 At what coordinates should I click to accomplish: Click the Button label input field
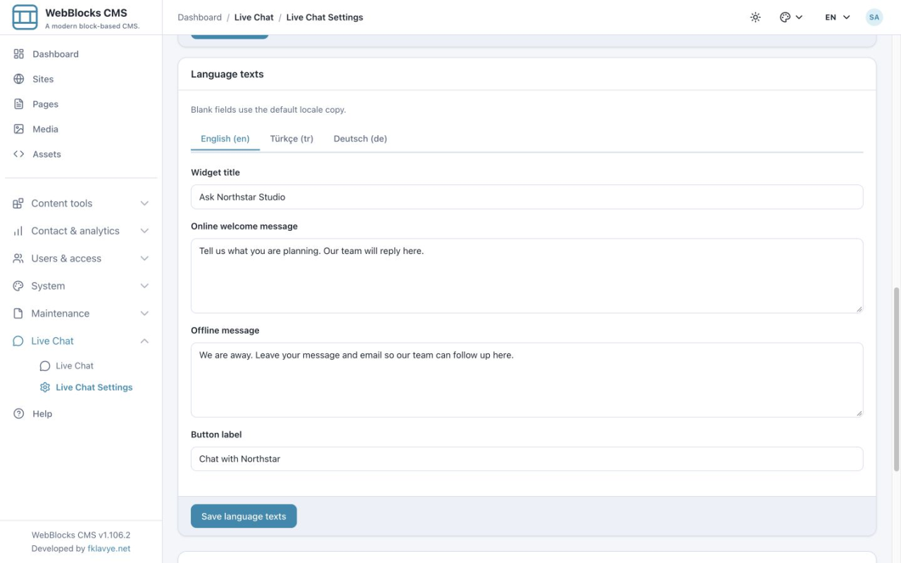click(x=527, y=459)
